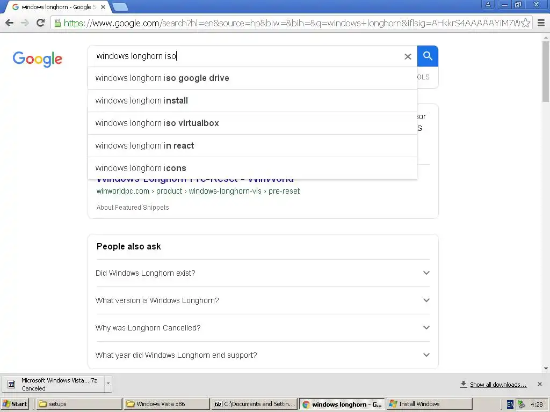Click the EN language indicator in the tray
The image size is (550, 412).
click(x=510, y=404)
